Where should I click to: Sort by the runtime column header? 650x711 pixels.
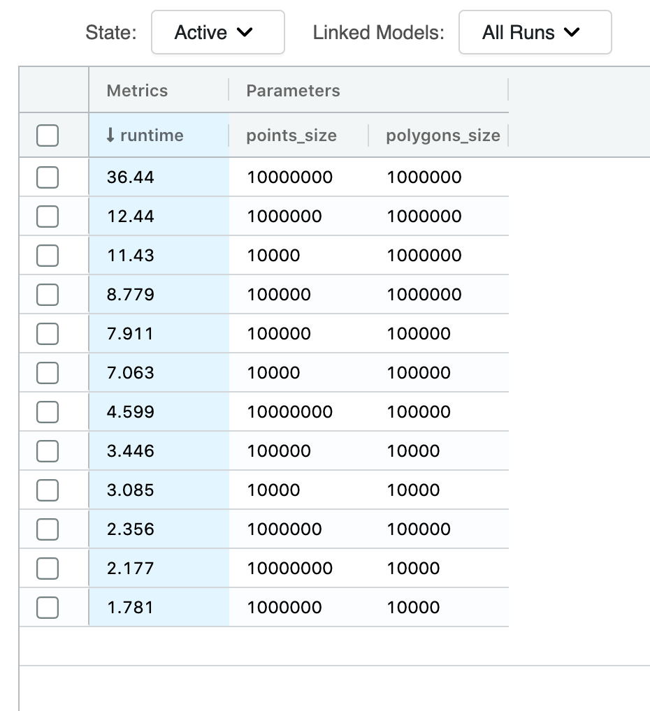[151, 135]
